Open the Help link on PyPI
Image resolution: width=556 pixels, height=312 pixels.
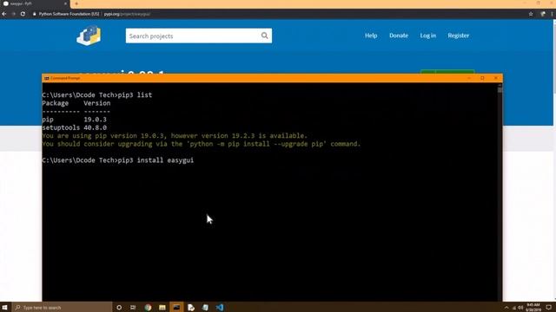coord(371,36)
